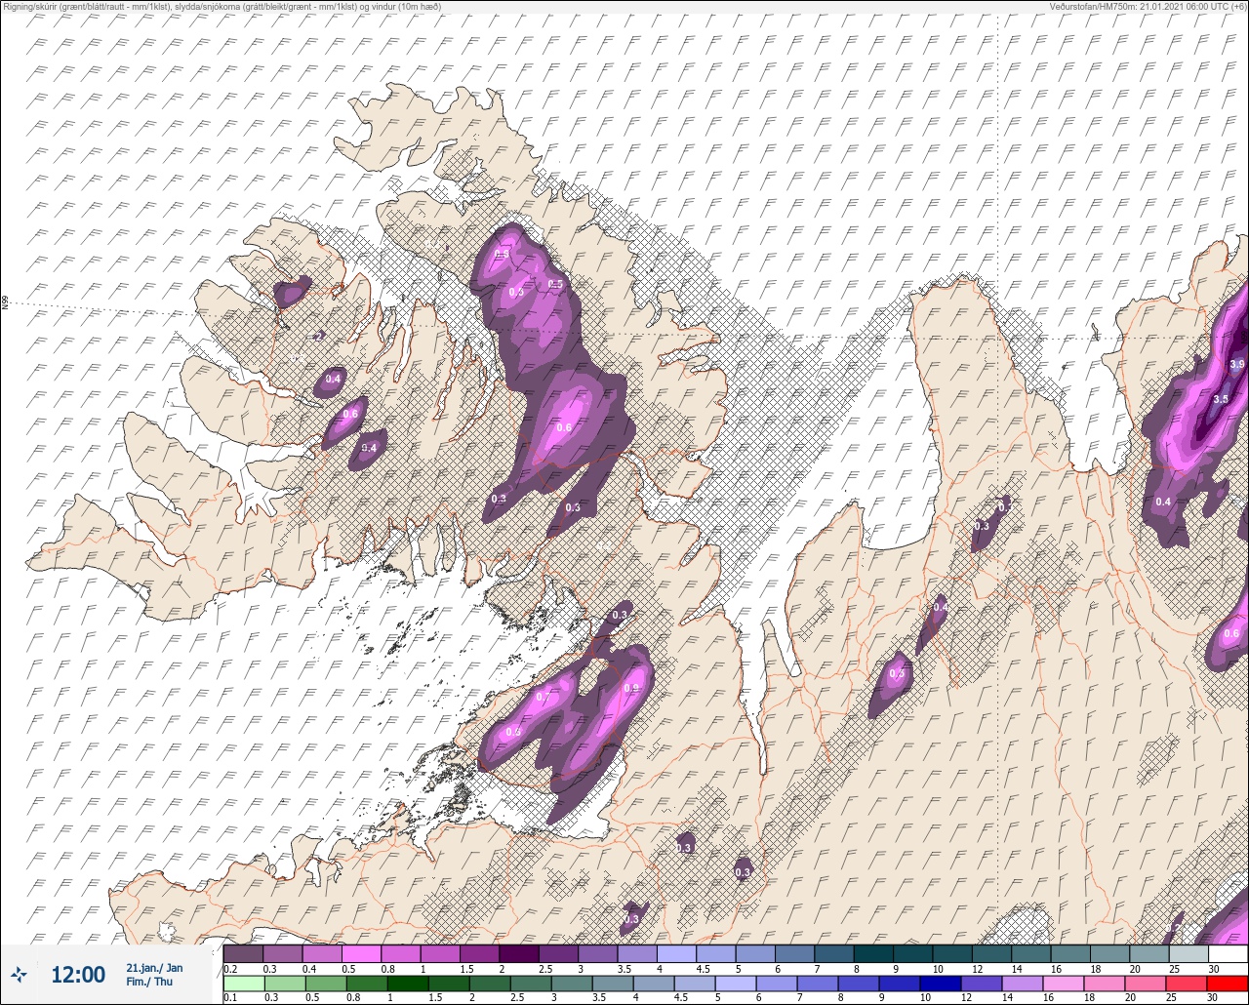Click the 3.9 precipitation value on the map
Screen dimensions: 1249x1005
[1236, 365]
